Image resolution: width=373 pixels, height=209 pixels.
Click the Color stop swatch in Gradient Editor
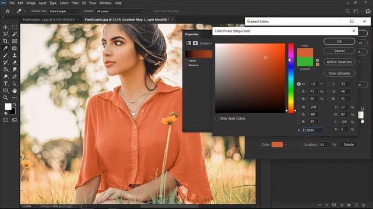click(277, 145)
